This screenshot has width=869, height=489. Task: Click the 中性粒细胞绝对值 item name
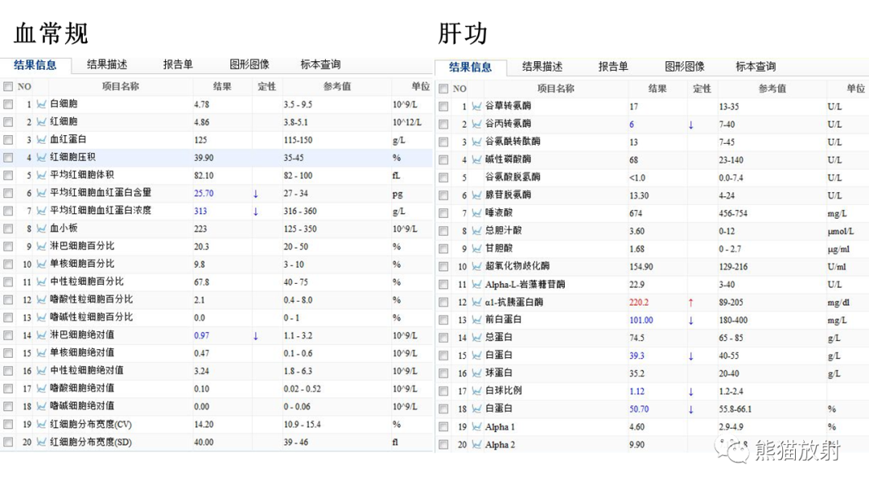point(86,371)
